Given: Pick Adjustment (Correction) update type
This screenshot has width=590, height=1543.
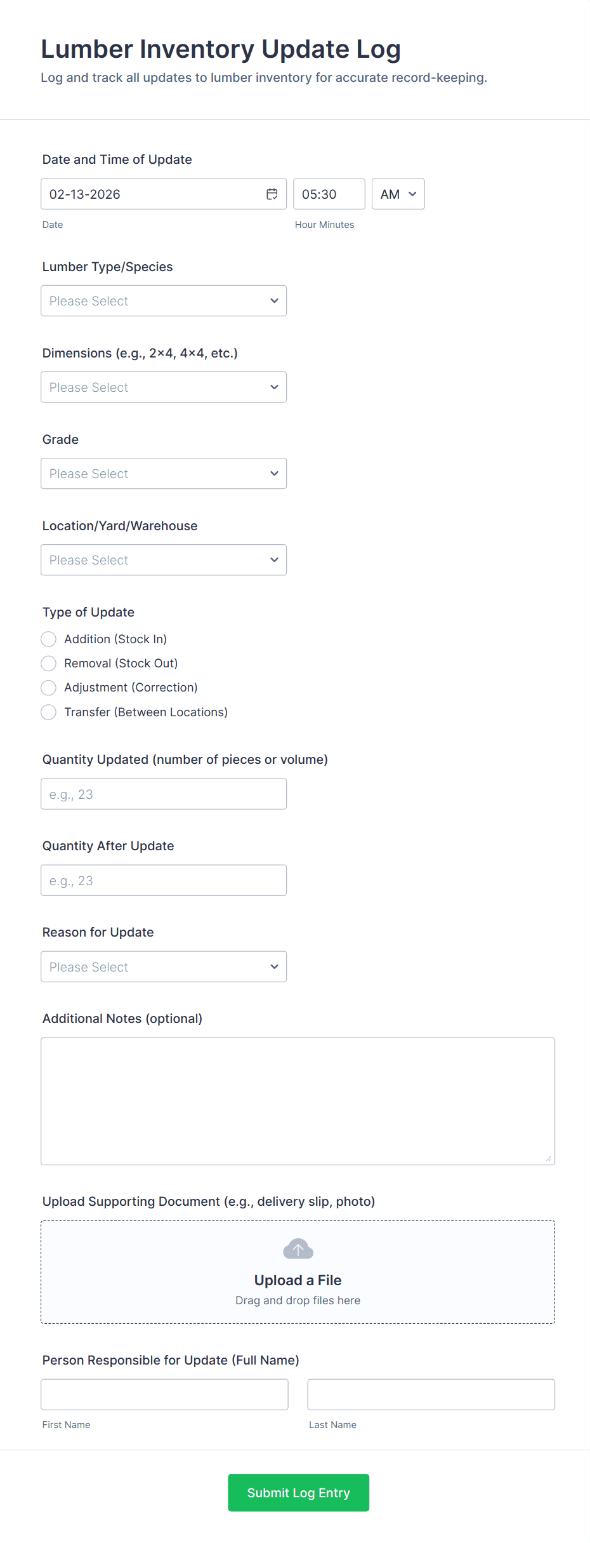Looking at the screenshot, I should (x=49, y=688).
